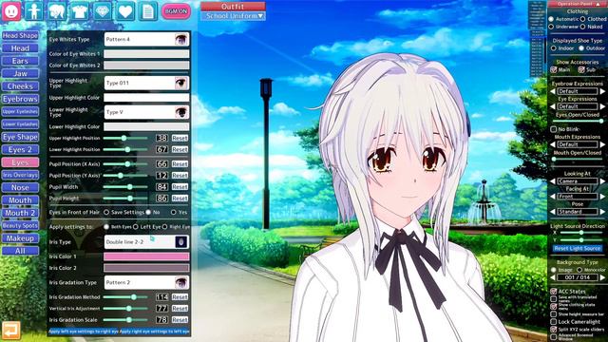Screen dimensions: 608x342
Task: Open the Hair category icon
Action: pyautogui.click(x=57, y=10)
